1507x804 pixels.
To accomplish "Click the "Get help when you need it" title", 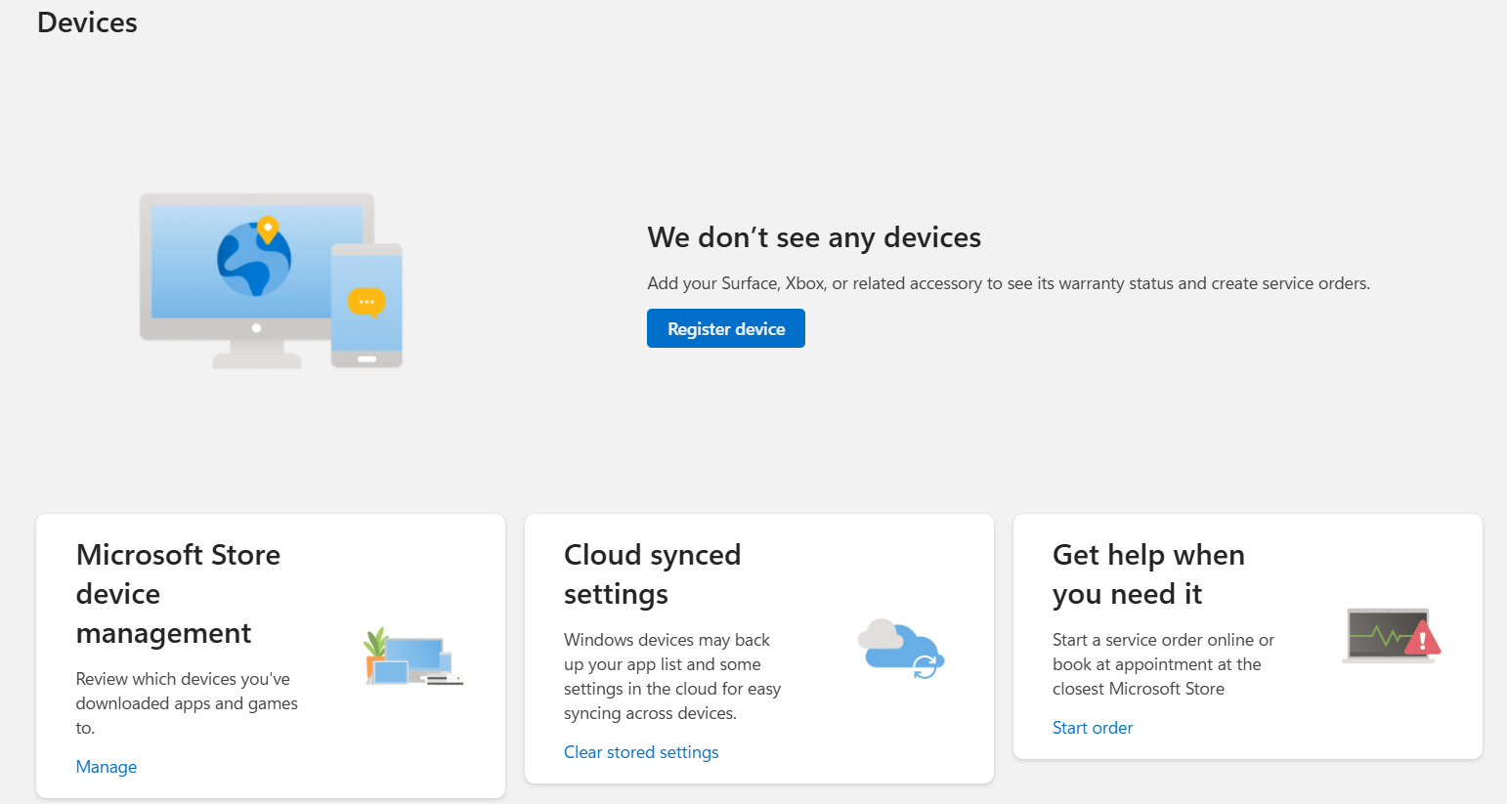I will coord(1148,574).
